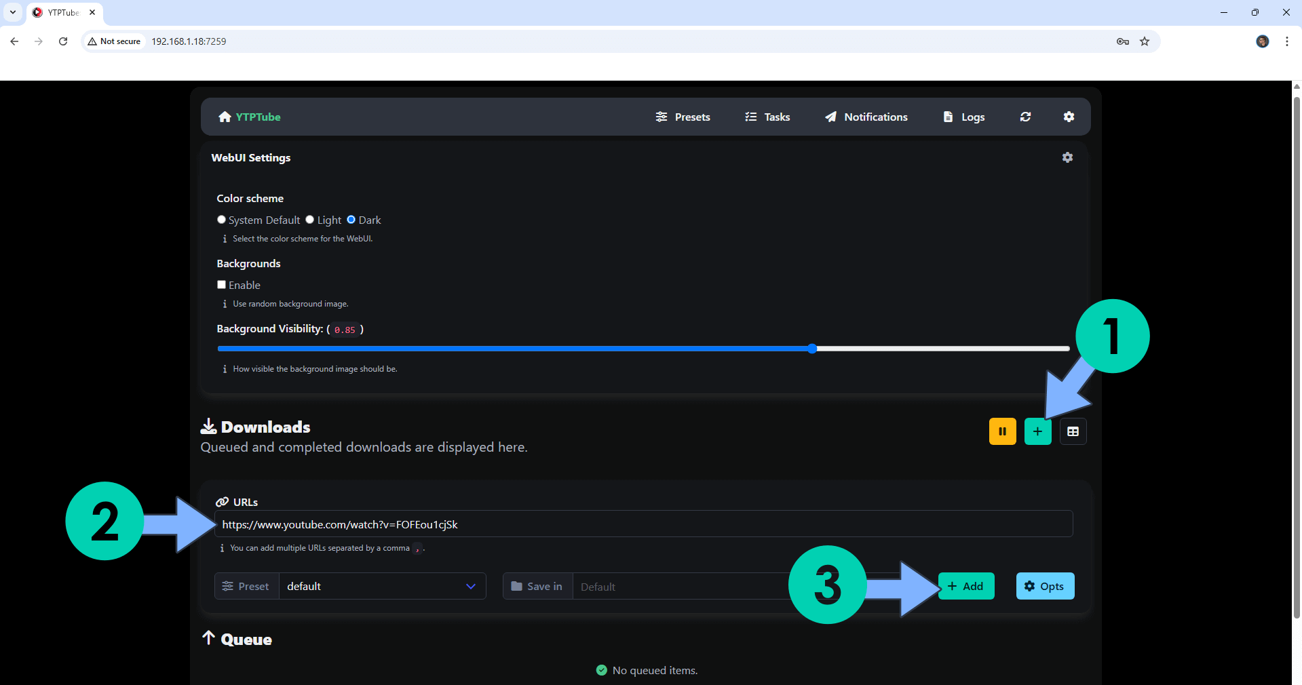Select the Dark color scheme radio
This screenshot has height=685, width=1302.
click(351, 220)
